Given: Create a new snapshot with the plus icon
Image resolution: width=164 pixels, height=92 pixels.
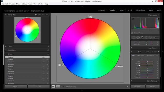Looking at the screenshot, I should 48,50.
